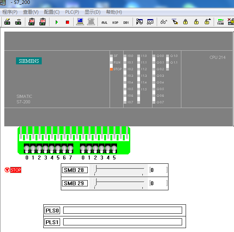The width and height of the screenshot is (234, 232).
Task: Open the KOP ladder view
Action: (x=115, y=23)
